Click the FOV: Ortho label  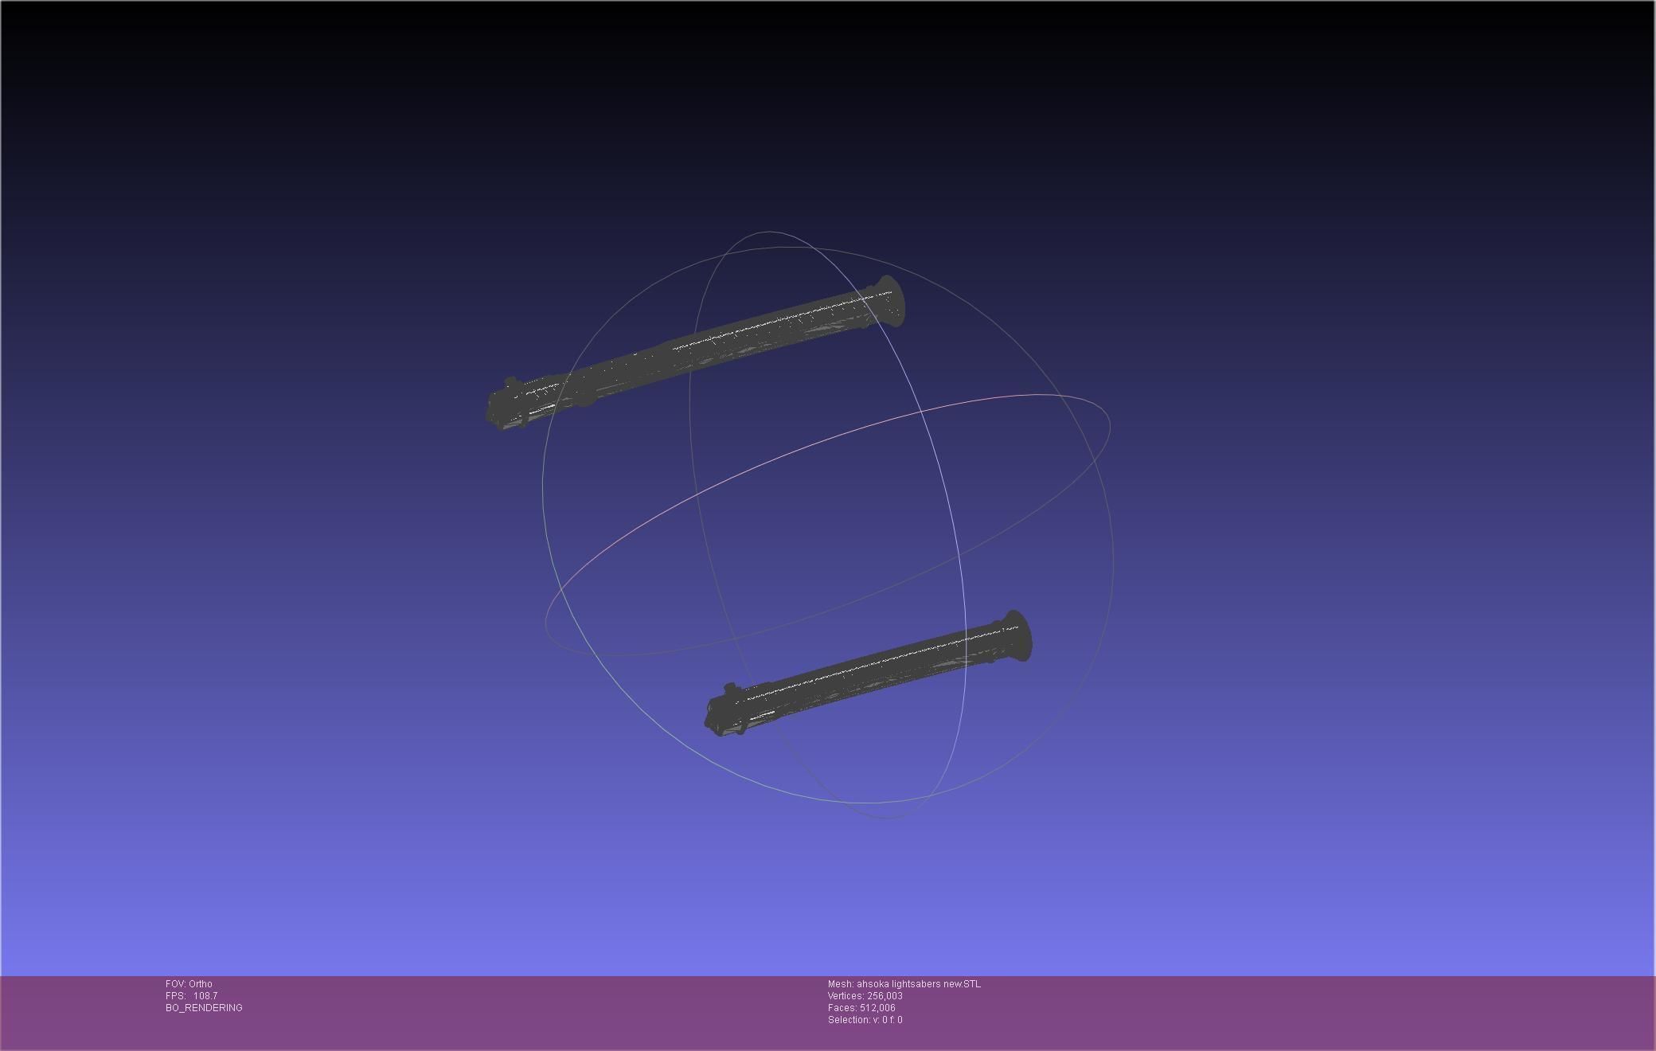[x=189, y=984]
